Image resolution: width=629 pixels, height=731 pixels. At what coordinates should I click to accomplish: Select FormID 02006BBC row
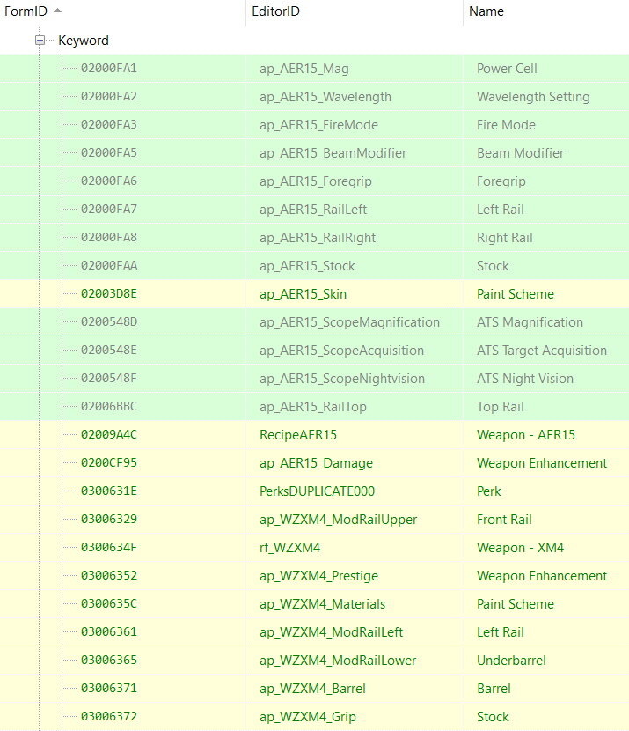[x=314, y=407]
